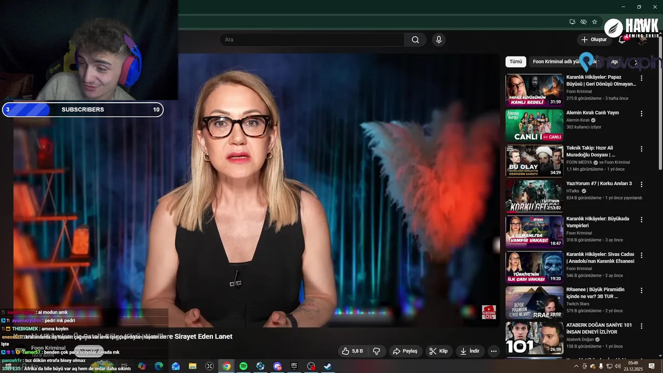Open Karanlık Hikâyeler: Sivas Cadısı title
663x373 pixels.
[x=600, y=257]
